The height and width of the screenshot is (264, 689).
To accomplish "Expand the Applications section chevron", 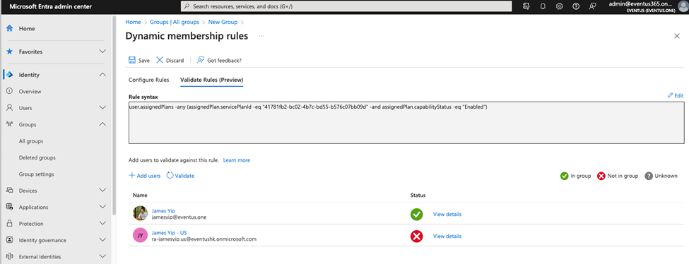I will tap(102, 207).
